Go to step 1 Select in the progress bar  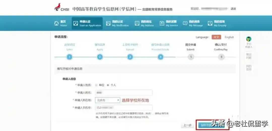[x=70, y=57]
